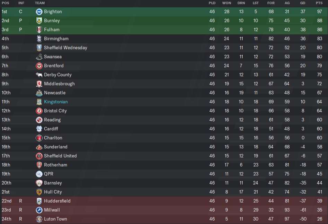Screen dimensions: 328x224
Task: Click the Cardiff bluebird badge
Action: click(x=39, y=129)
